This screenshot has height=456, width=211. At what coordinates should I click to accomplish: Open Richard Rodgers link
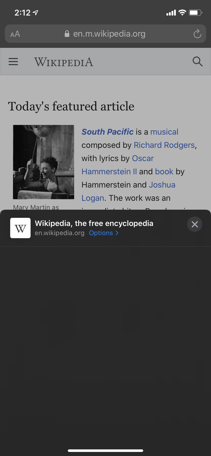[164, 145]
